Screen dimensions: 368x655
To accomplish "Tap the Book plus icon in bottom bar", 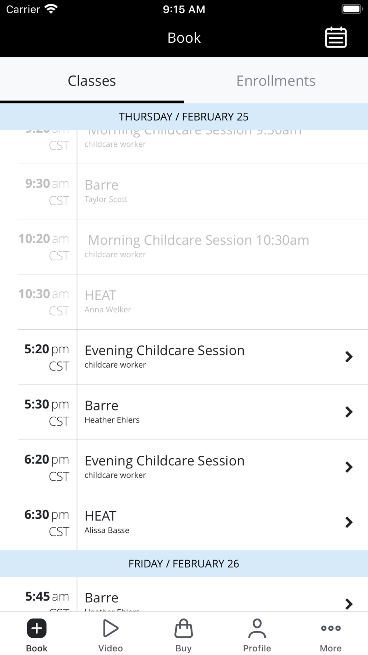I will (x=37, y=628).
